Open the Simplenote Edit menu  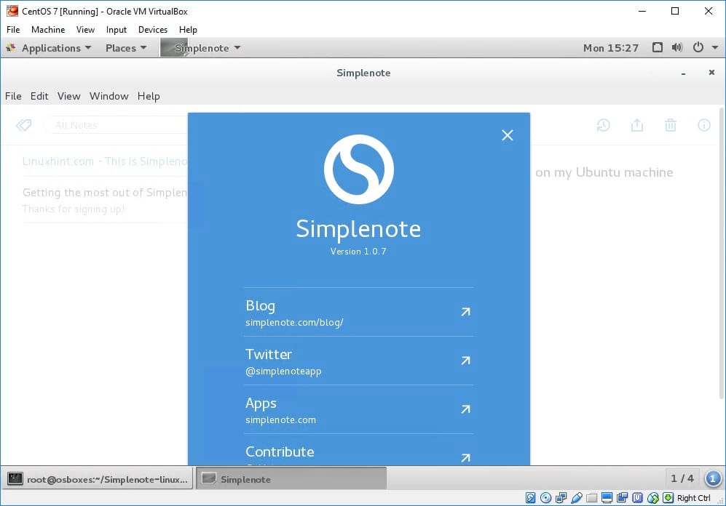pyautogui.click(x=39, y=96)
